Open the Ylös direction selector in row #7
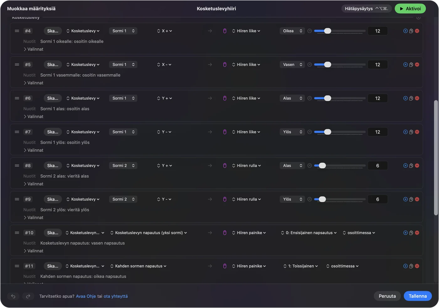This screenshot has width=439, height=308. pyautogui.click(x=292, y=132)
